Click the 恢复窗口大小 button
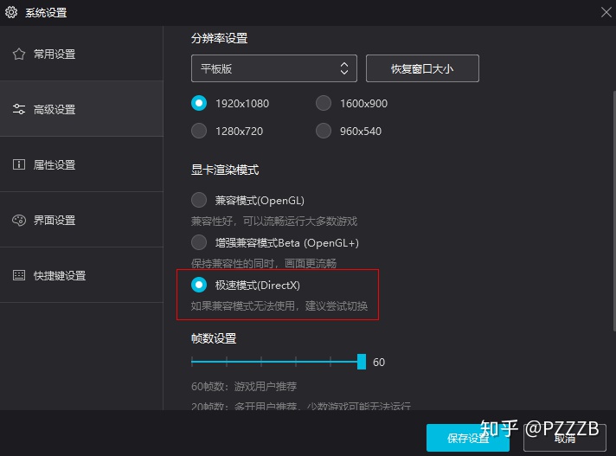This screenshot has width=616, height=456. coord(422,68)
